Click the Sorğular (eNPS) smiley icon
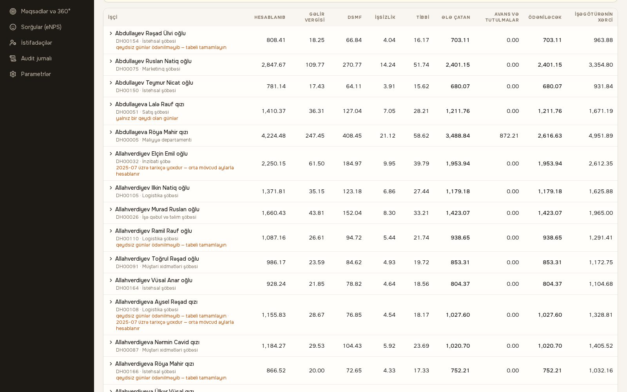This screenshot has width=627, height=392. point(13,27)
